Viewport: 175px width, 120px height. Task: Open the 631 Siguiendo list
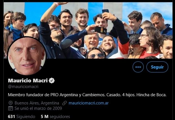21,117
